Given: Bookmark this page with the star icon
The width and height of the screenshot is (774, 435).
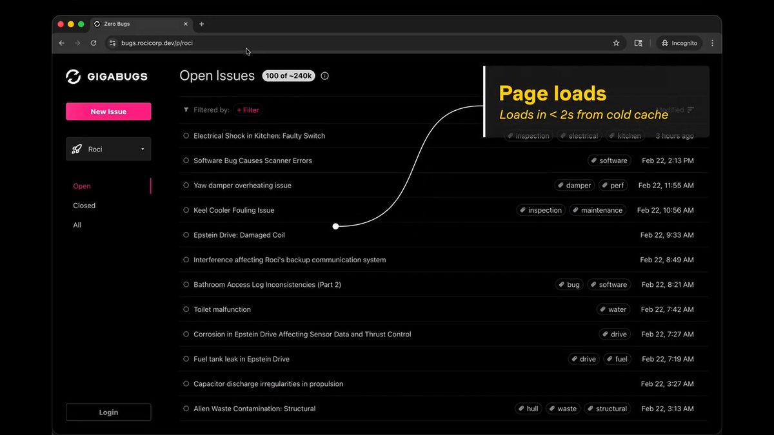Looking at the screenshot, I should 616,43.
